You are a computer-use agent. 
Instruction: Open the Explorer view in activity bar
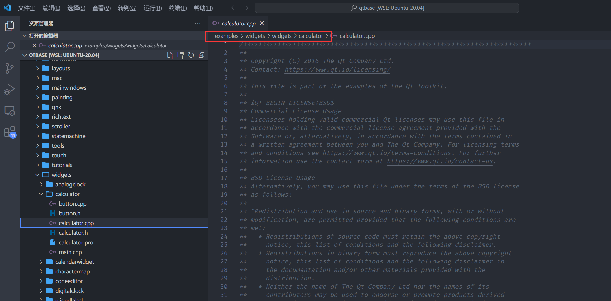pyautogui.click(x=10, y=26)
